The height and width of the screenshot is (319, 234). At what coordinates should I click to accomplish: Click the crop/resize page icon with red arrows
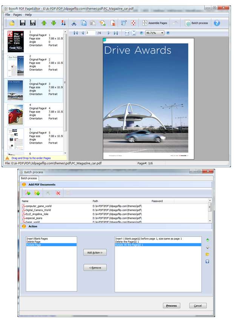133,23
